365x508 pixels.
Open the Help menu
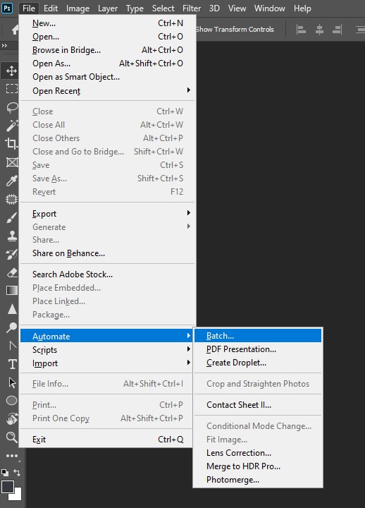point(302,8)
